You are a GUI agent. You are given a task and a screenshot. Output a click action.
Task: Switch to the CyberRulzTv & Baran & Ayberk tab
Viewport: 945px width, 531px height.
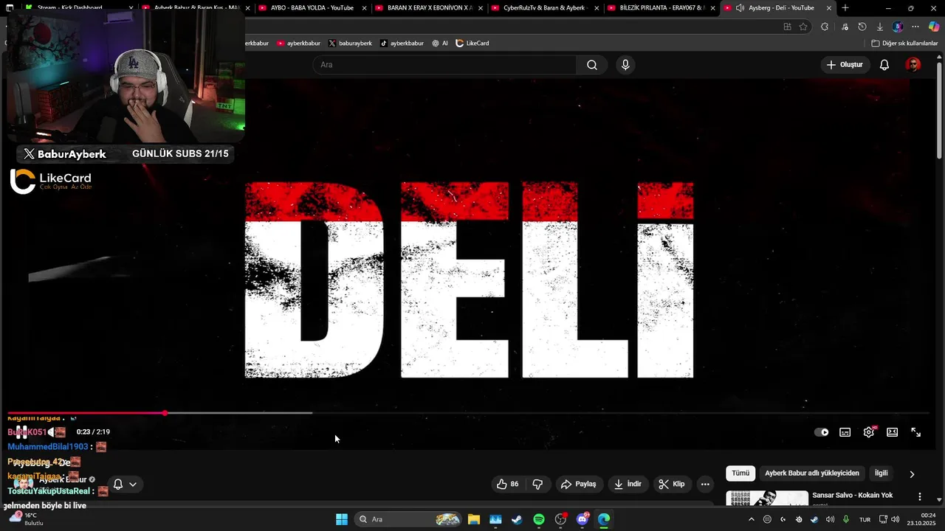pyautogui.click(x=544, y=7)
